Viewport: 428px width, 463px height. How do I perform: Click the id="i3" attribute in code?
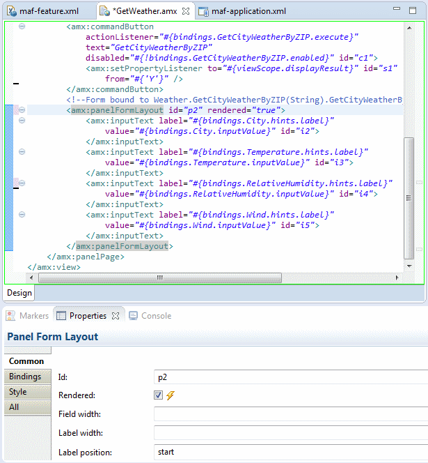[331, 162]
